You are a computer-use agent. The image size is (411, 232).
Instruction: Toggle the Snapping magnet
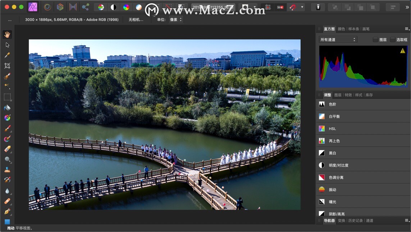click(x=293, y=7)
